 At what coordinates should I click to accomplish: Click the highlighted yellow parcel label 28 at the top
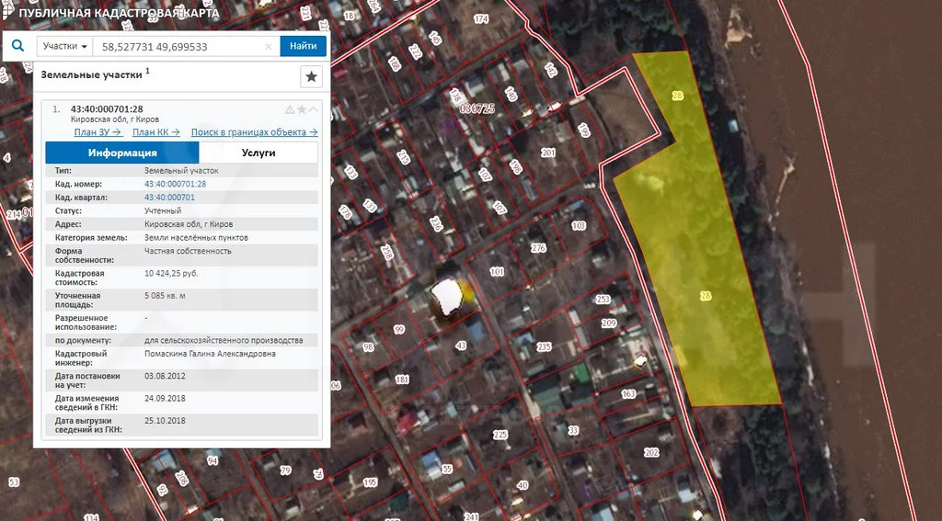tap(678, 96)
